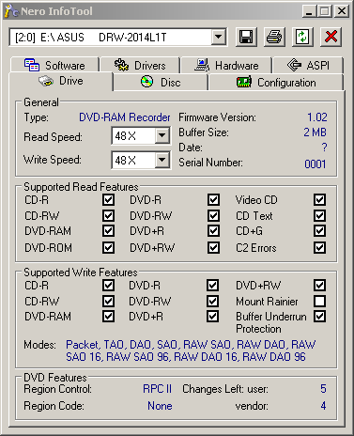This screenshot has height=436, width=354.
Task: Toggle DVD-RW checkbox under Read Features
Action: pos(213,215)
